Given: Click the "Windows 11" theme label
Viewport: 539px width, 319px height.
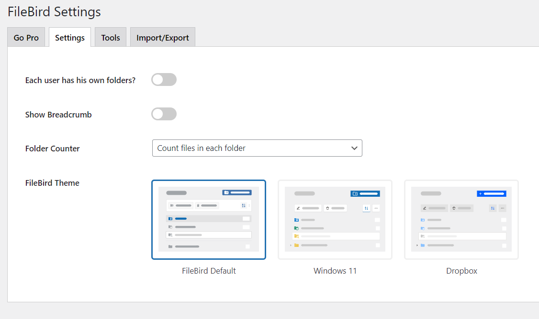Looking at the screenshot, I should (x=335, y=271).
